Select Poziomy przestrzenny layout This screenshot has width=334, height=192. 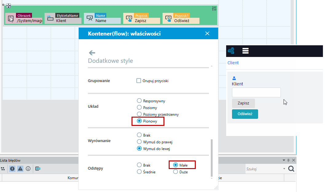pos(139,114)
